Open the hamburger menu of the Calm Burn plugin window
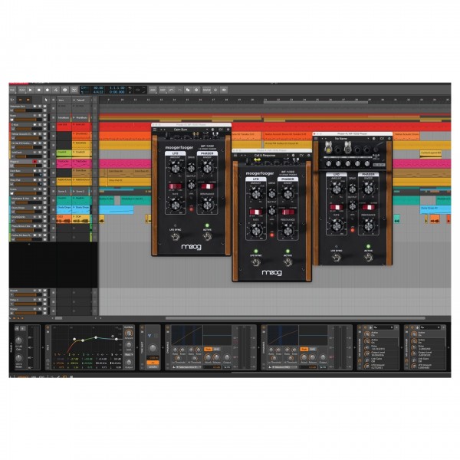This screenshot has height=460, width=460. (155, 130)
